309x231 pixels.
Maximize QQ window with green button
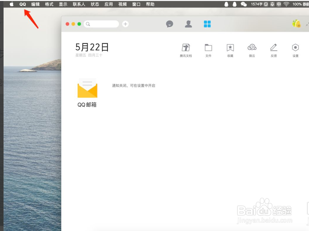click(79, 24)
